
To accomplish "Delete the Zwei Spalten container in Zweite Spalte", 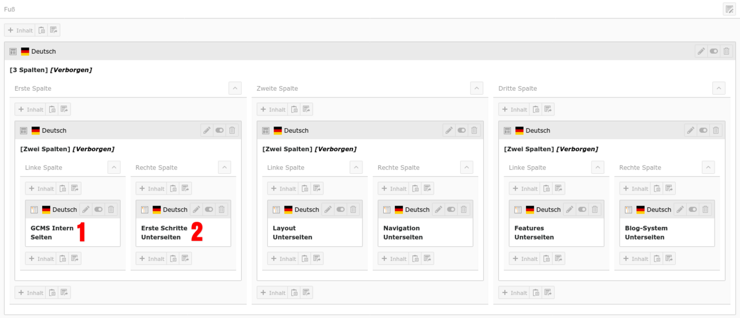I will click(x=475, y=130).
